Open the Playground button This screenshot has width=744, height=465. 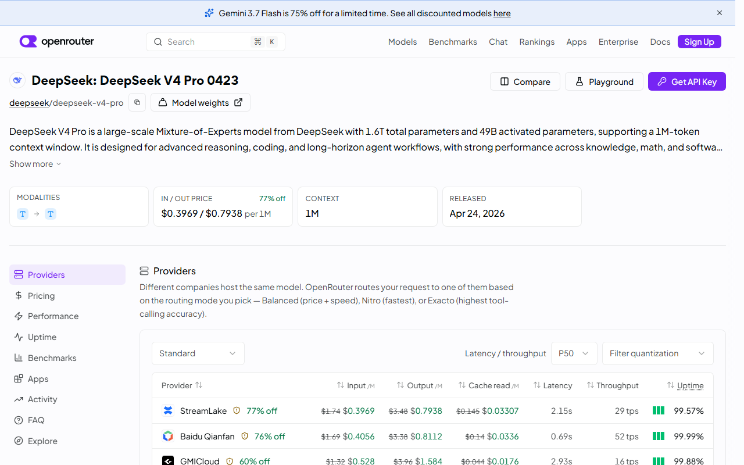tap(604, 81)
